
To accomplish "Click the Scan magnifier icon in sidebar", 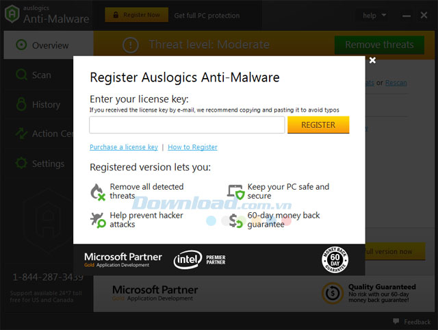I will [21, 75].
